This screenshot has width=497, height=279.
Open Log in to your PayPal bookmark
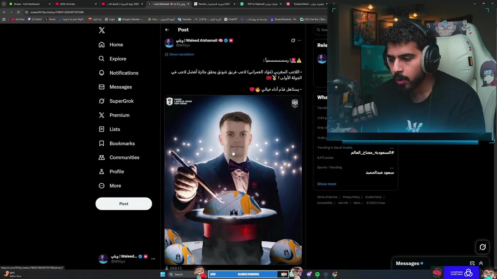pyautogui.click(x=71, y=19)
